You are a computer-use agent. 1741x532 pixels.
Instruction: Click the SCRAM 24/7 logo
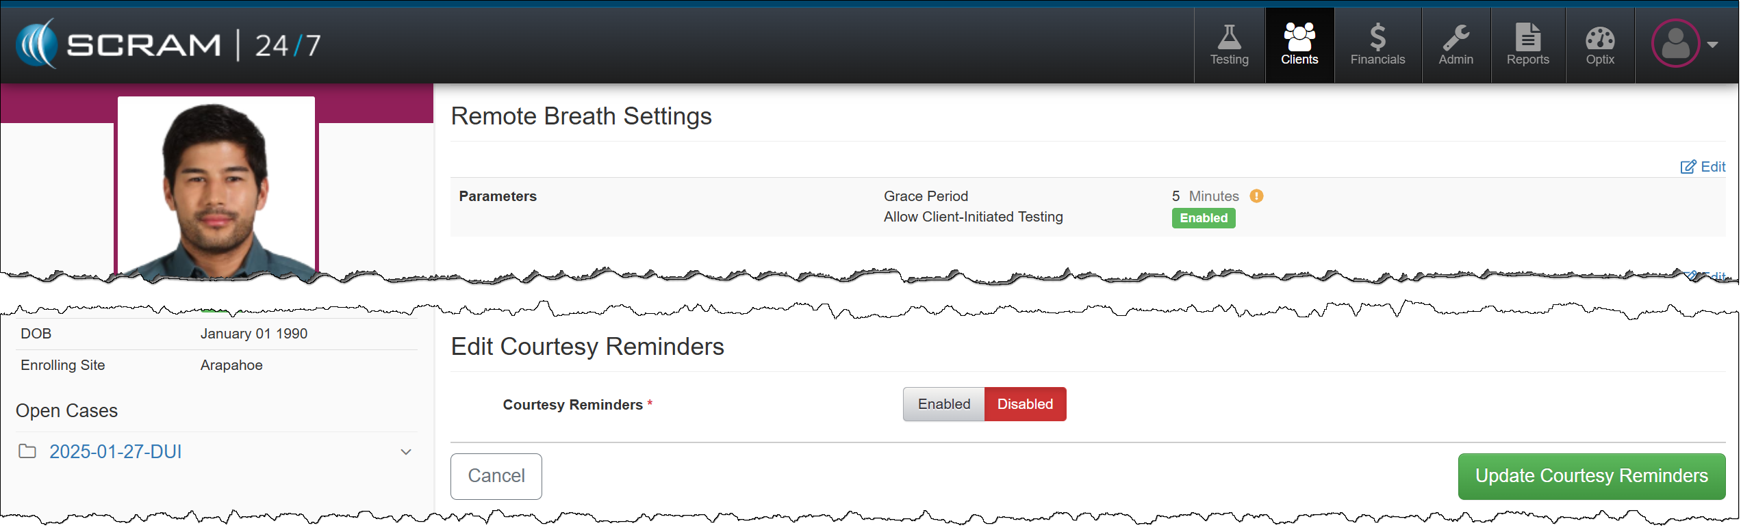pyautogui.click(x=168, y=45)
